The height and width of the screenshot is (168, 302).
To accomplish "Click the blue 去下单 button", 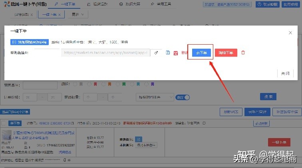I will (x=201, y=53).
